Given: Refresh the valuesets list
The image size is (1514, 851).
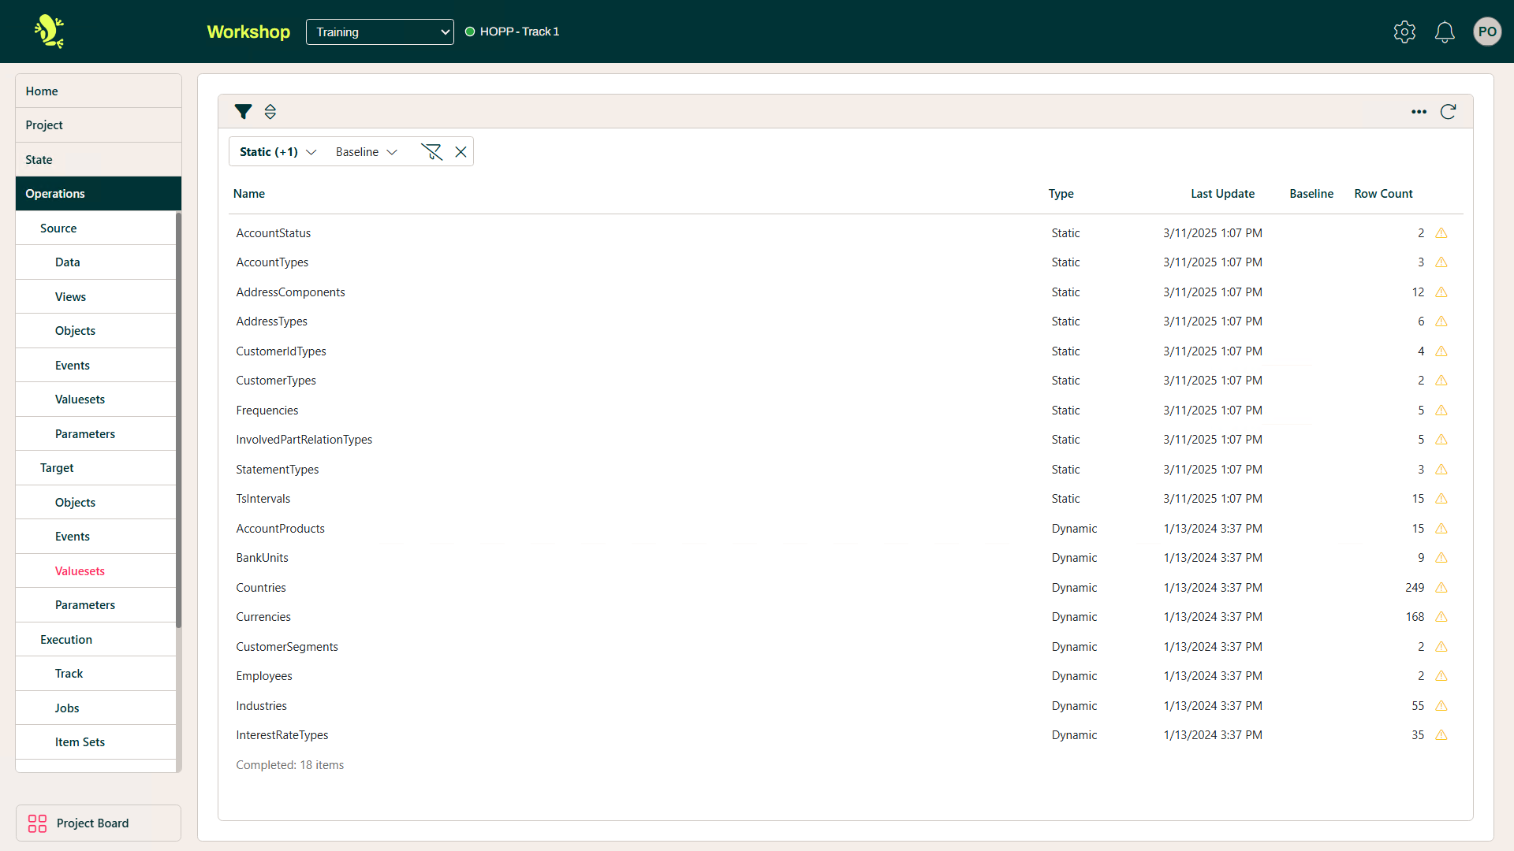Looking at the screenshot, I should click(x=1449, y=112).
